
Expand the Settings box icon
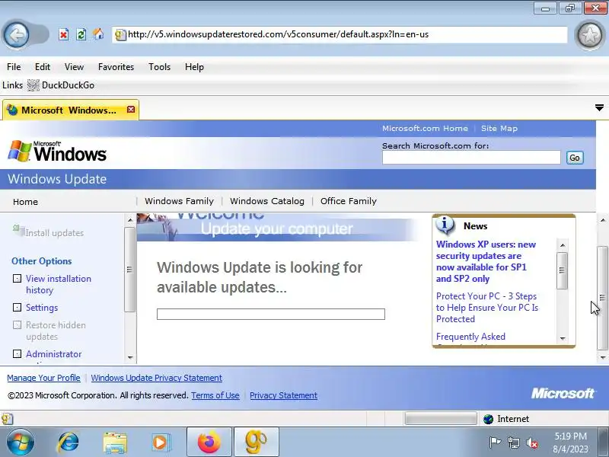point(17,308)
